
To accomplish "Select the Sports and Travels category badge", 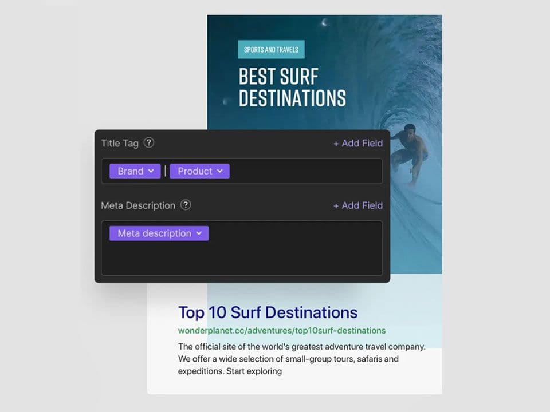I will 271,50.
